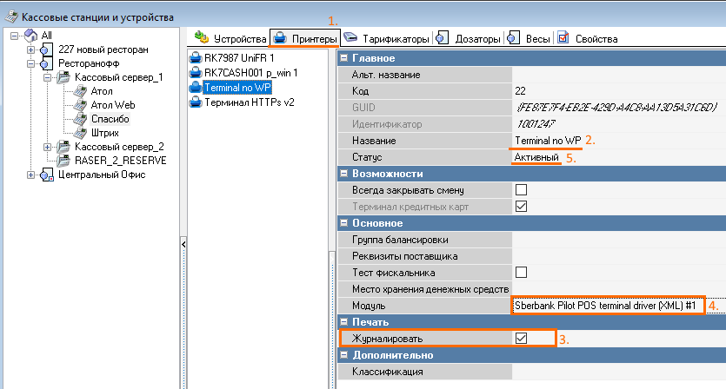Image resolution: width=726 pixels, height=389 pixels.
Task: Click the RK7CASH001 p_win 1 printer icon
Action: click(x=196, y=72)
